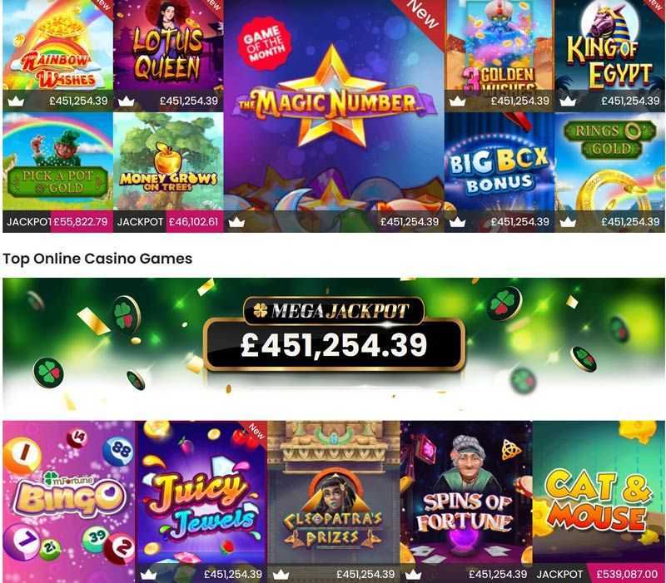Click the crown icon under Lotus Queen
The image size is (666, 583).
pos(127,101)
